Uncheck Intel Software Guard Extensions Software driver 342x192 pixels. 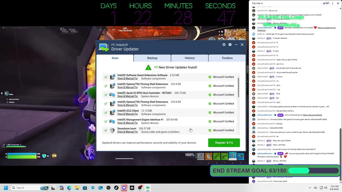point(106,77)
